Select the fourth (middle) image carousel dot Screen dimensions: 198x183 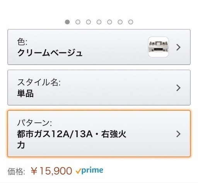coord(99,22)
